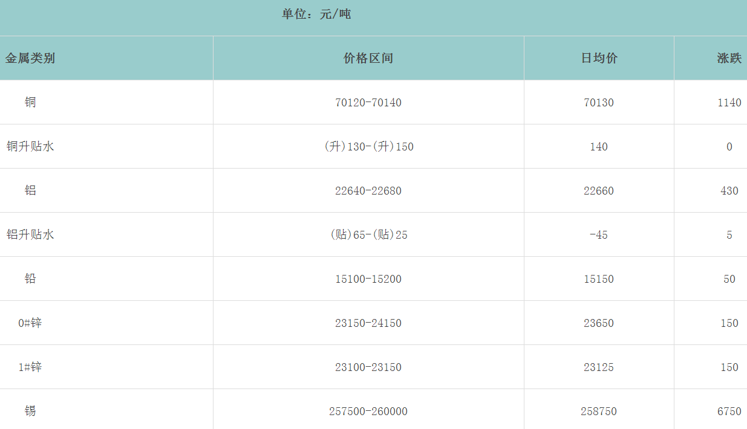Select the 0#锌 row label
747x429 pixels.
pyautogui.click(x=30, y=323)
